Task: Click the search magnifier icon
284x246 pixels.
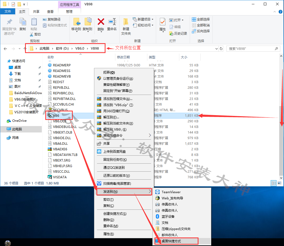Action: pos(276,49)
